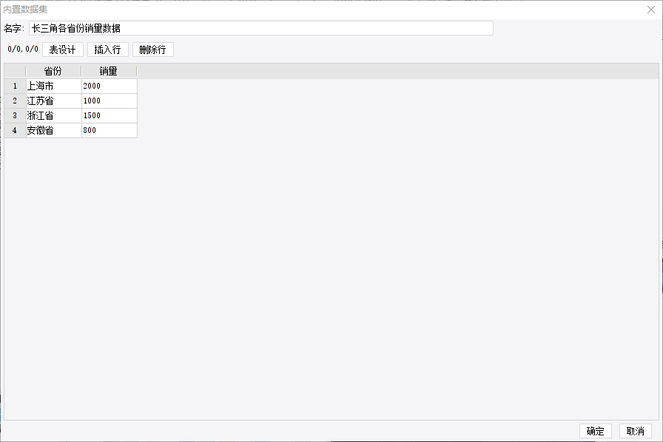The height and width of the screenshot is (442, 663).
Task: Edit the 名字 text field
Action: (261, 28)
